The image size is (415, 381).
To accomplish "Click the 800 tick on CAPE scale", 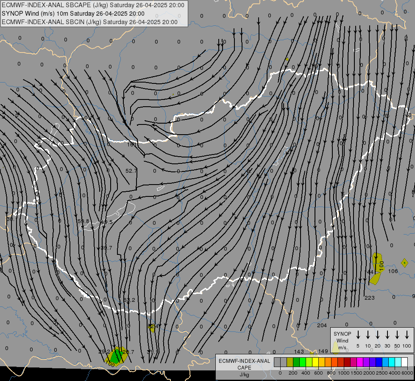I will [331, 373].
